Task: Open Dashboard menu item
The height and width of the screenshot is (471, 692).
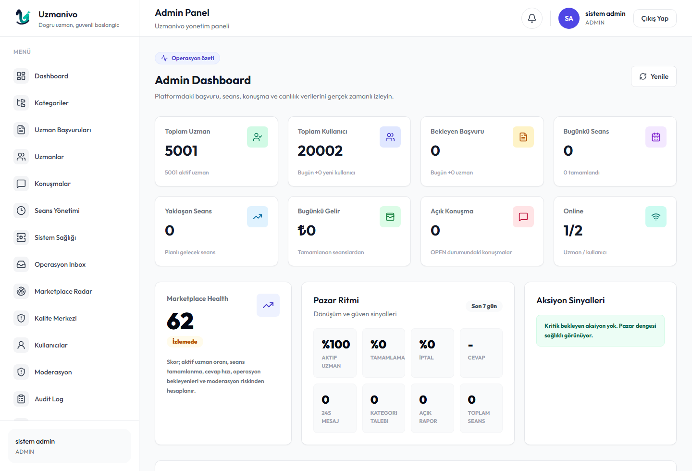Action: pos(69,76)
